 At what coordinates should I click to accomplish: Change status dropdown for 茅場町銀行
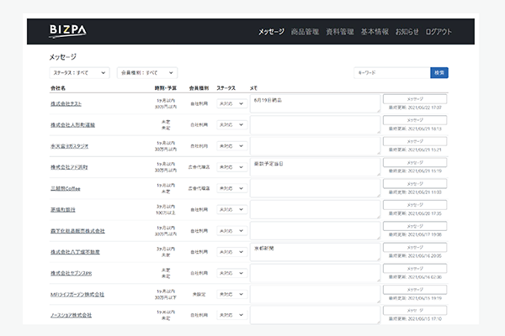(230, 209)
